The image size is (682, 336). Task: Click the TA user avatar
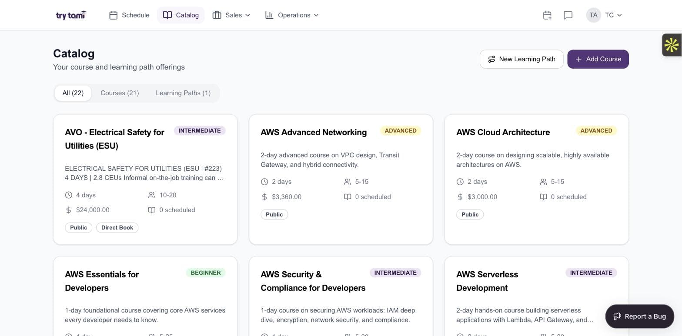593,15
